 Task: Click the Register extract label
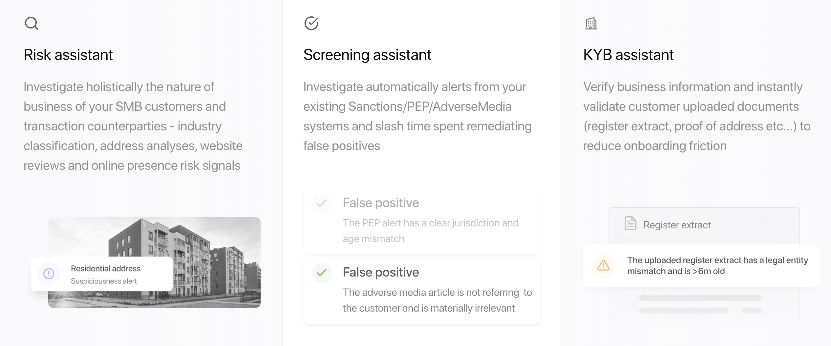677,225
